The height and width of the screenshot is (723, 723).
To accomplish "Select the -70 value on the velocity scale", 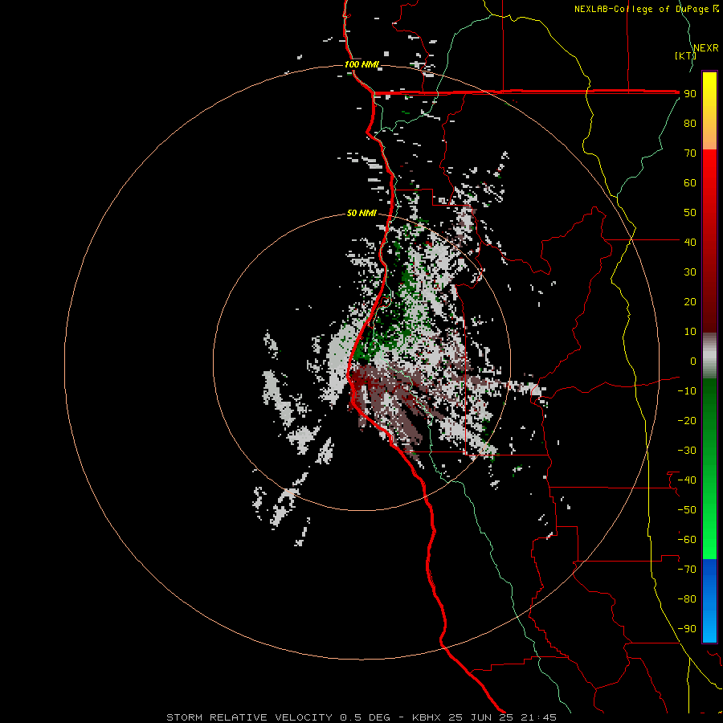I will (x=687, y=570).
